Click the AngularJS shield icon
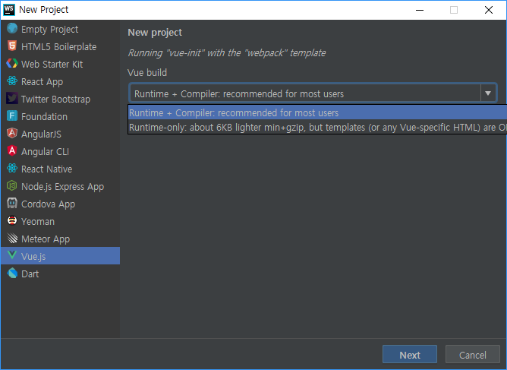 [x=12, y=134]
